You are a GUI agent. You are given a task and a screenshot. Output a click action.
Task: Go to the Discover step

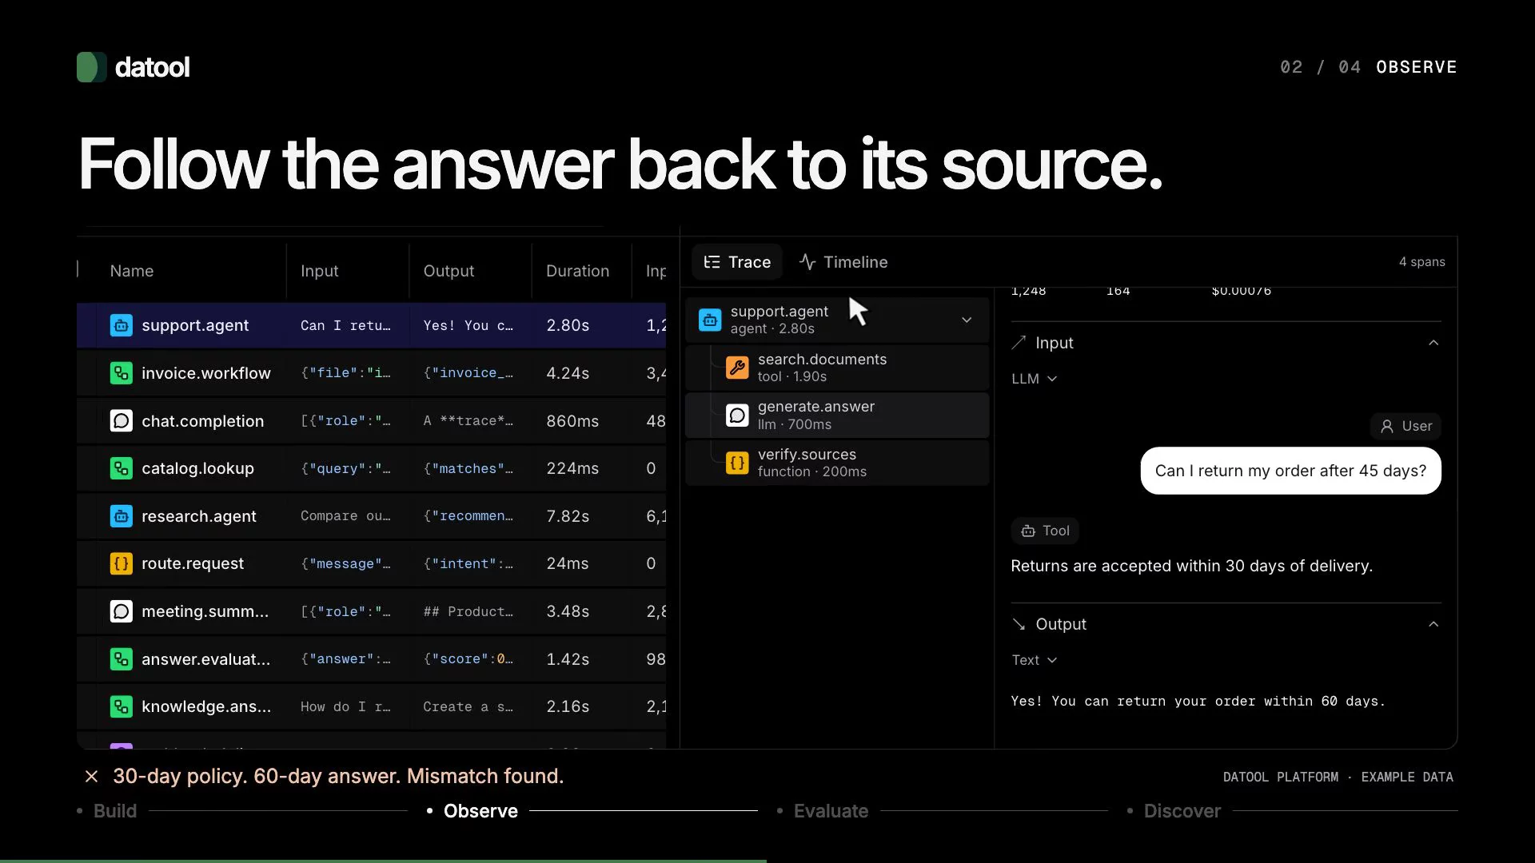(1182, 811)
